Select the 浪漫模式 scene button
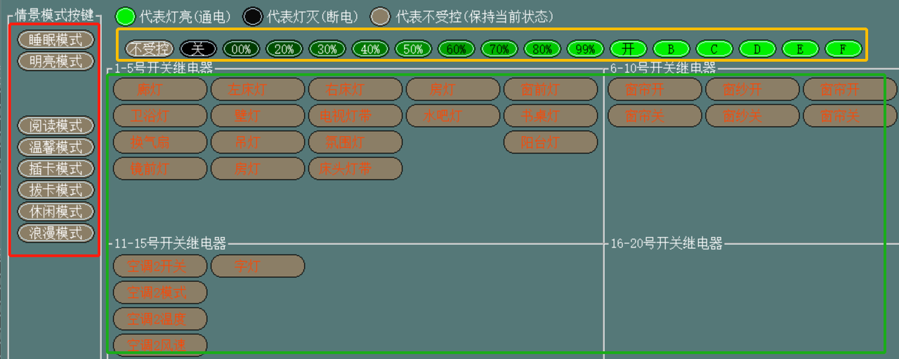 [55, 233]
